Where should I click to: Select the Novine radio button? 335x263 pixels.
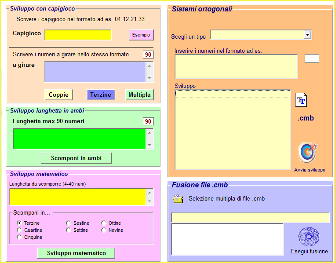pyautogui.click(x=104, y=230)
